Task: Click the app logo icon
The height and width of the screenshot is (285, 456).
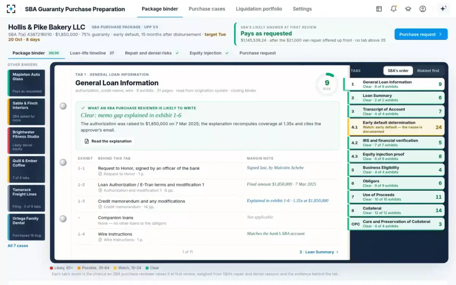Action: (11, 9)
